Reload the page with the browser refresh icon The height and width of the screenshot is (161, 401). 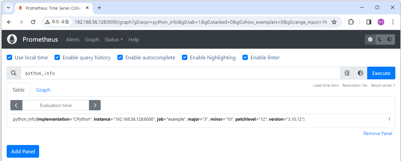(x=33, y=22)
